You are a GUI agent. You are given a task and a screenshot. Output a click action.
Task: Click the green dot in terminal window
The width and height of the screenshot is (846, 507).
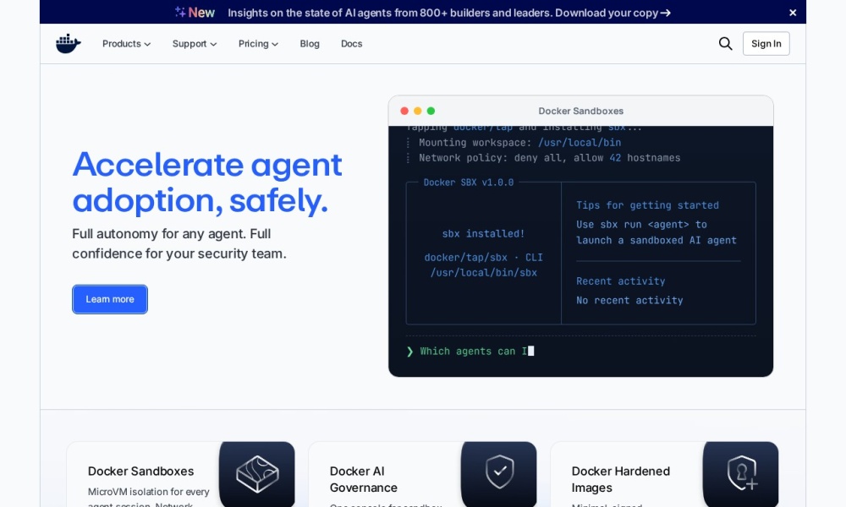[x=431, y=111]
